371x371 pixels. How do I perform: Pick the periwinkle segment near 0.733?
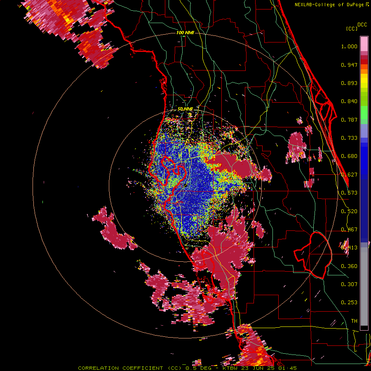click(x=364, y=131)
